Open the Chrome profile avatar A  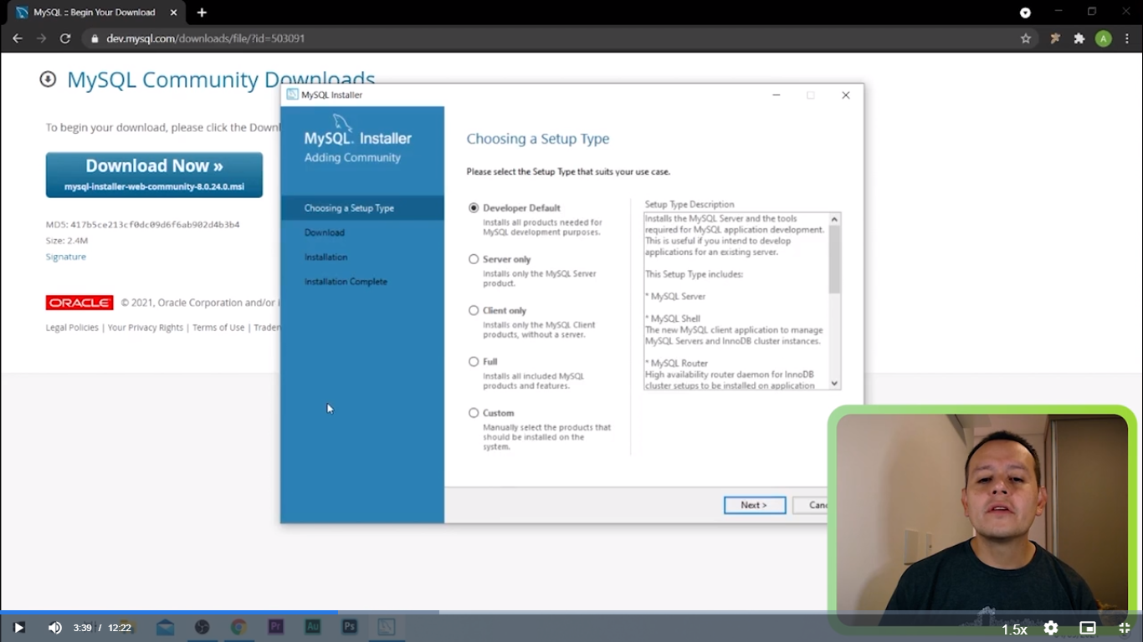point(1104,38)
